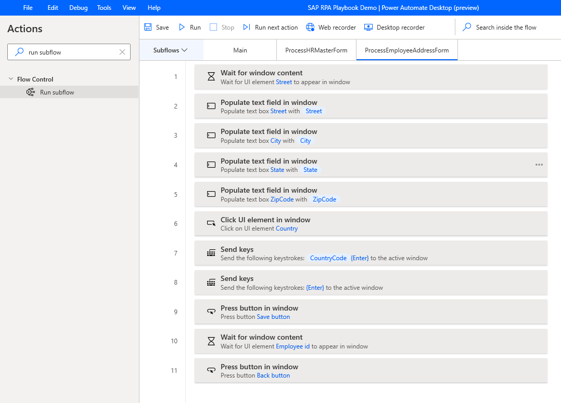Click ZipCode variable chip in step 5
The height and width of the screenshot is (403, 561).
click(325, 199)
